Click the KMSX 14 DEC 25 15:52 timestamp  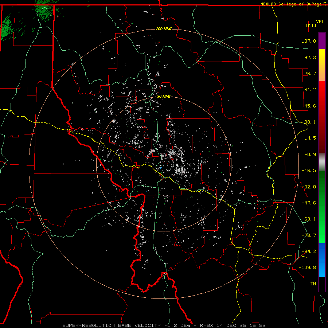tap(233, 325)
